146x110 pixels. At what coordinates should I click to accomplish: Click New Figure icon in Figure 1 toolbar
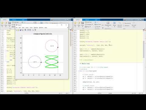pos(16,30)
